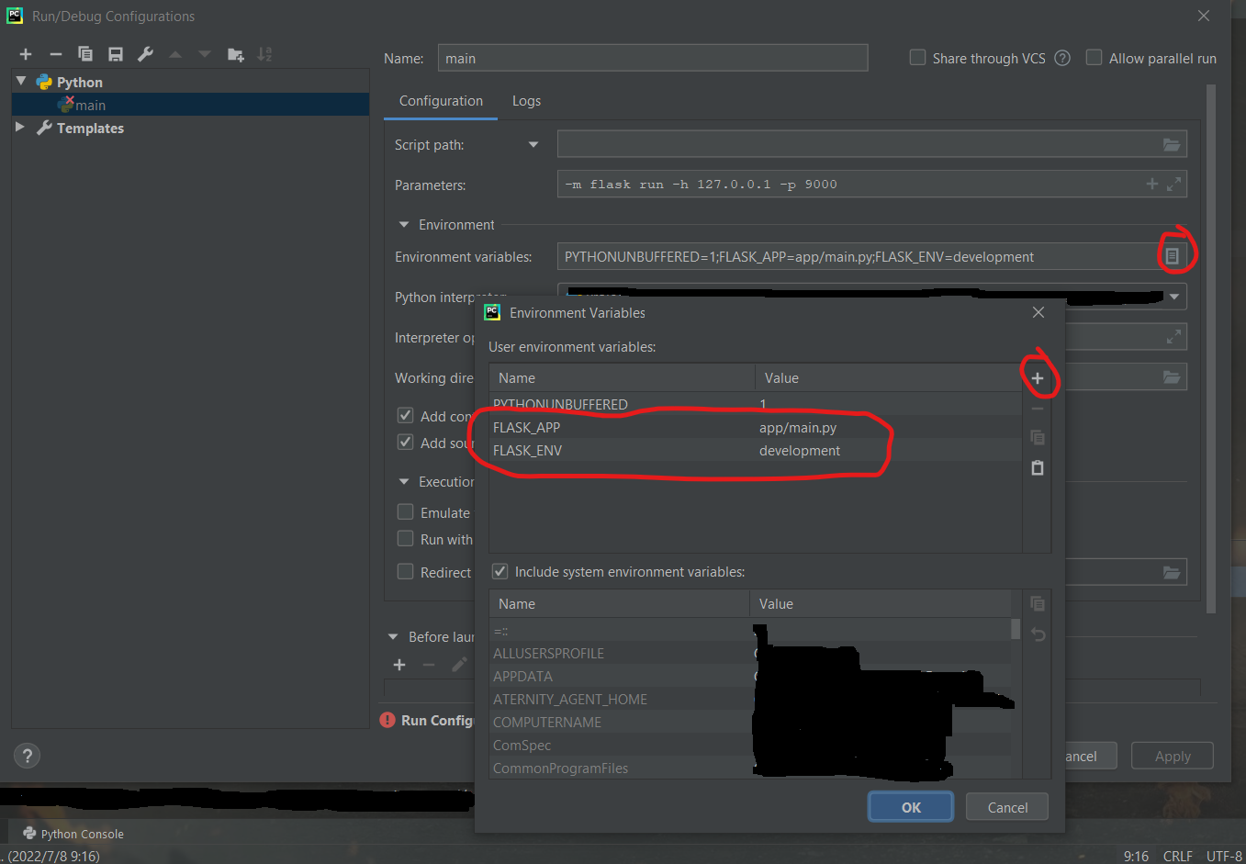Switch to the Logs tab

coord(526,101)
